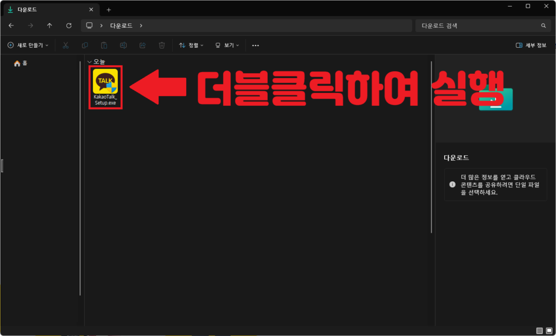This screenshot has width=556, height=336.
Task: Go up one folder level
Action: pos(49,26)
